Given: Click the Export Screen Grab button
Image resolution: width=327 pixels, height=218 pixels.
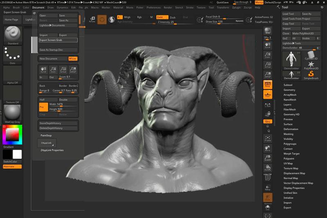Looking at the screenshot, I should coord(58,40).
